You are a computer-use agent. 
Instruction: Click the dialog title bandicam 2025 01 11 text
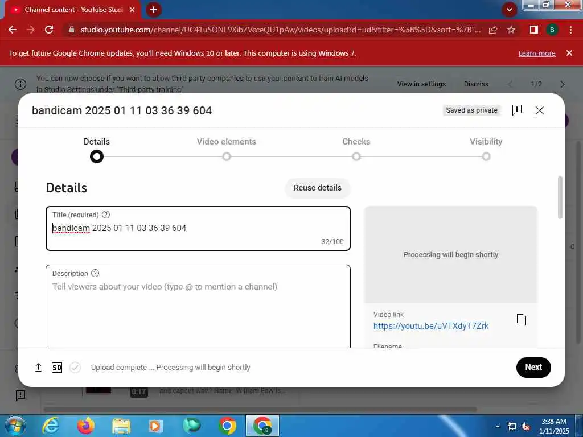coord(122,110)
